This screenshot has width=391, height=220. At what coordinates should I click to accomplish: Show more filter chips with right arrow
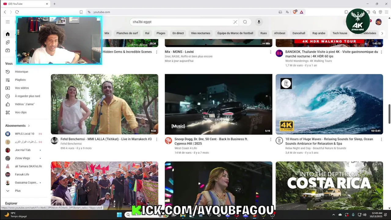click(x=382, y=33)
